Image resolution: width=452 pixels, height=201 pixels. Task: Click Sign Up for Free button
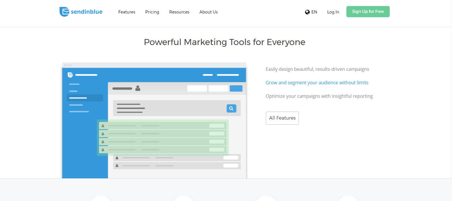368,11
